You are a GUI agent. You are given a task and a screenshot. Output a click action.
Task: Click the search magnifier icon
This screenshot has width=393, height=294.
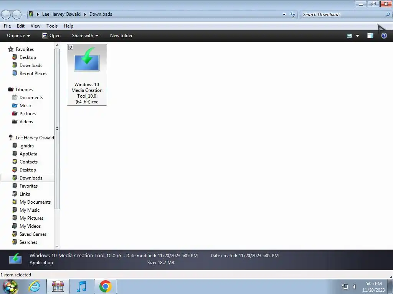click(x=388, y=15)
